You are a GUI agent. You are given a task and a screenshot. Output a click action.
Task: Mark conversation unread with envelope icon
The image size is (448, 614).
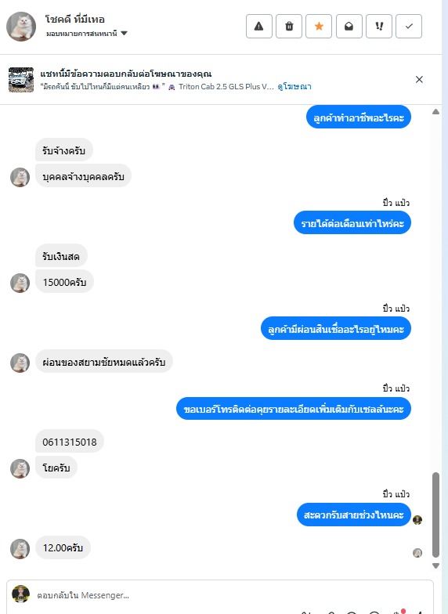click(x=349, y=27)
